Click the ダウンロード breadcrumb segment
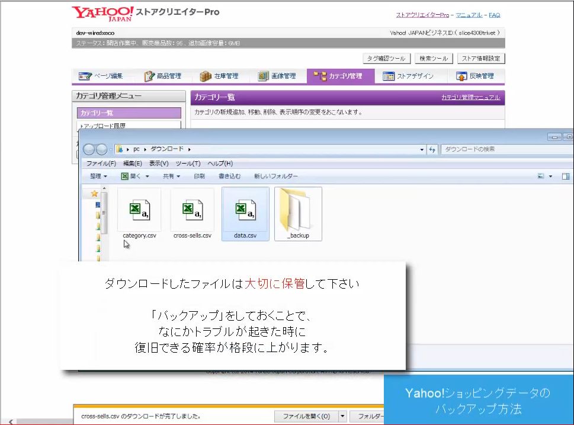 click(167, 149)
